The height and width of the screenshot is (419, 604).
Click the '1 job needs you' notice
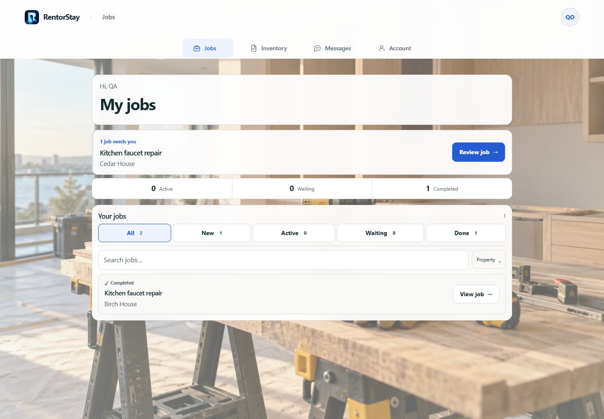pyautogui.click(x=118, y=142)
